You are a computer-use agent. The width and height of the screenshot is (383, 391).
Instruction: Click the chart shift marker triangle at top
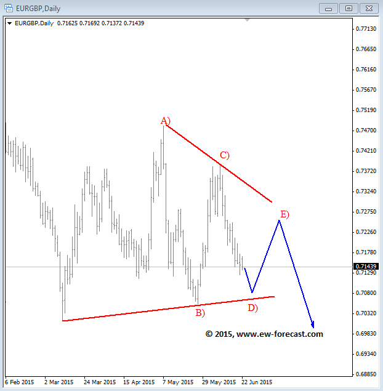click(x=247, y=20)
